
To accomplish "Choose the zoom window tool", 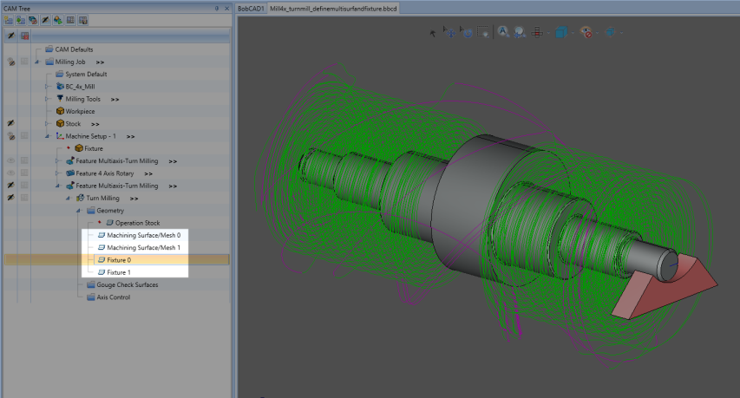I will coord(484,33).
